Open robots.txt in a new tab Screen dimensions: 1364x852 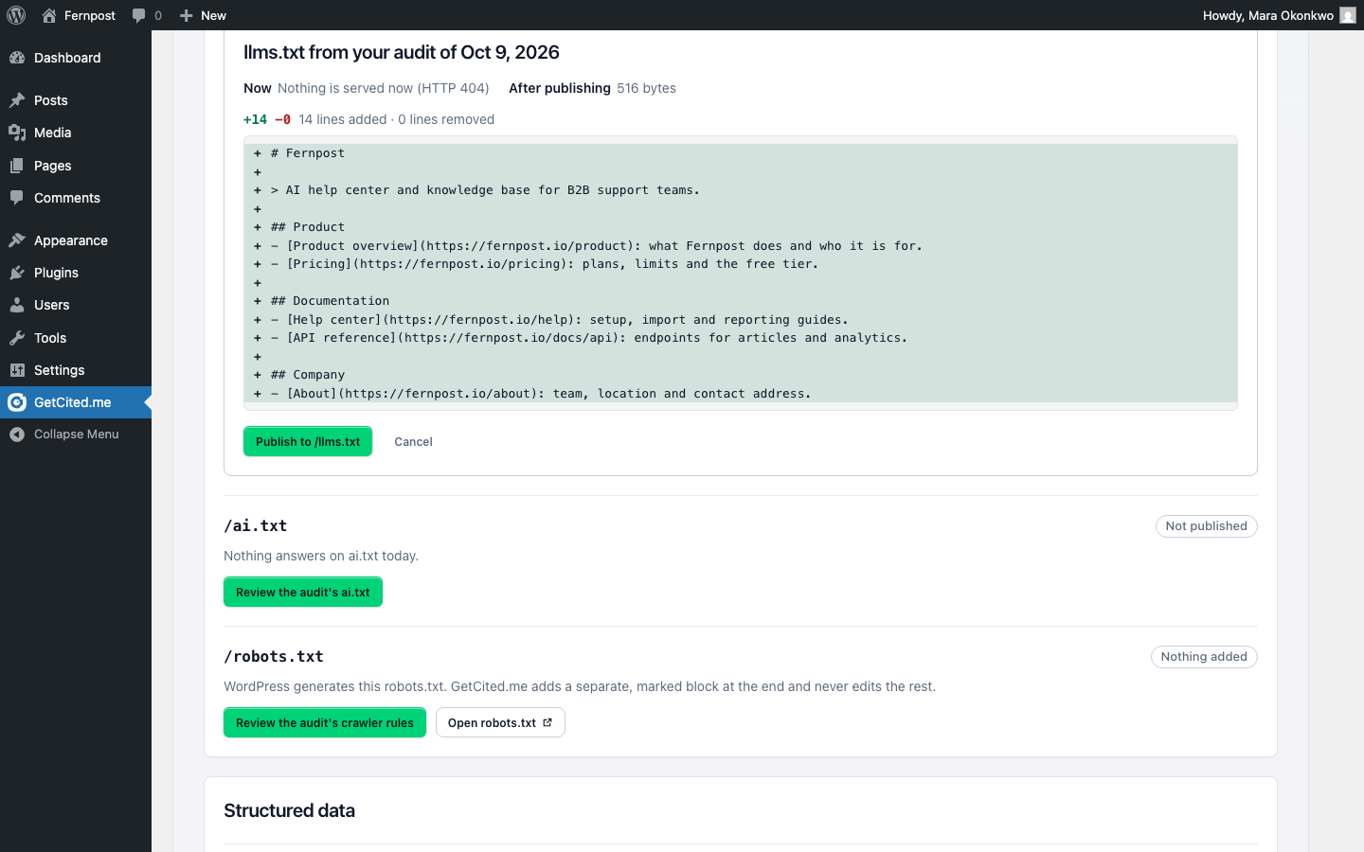pyautogui.click(x=500, y=722)
